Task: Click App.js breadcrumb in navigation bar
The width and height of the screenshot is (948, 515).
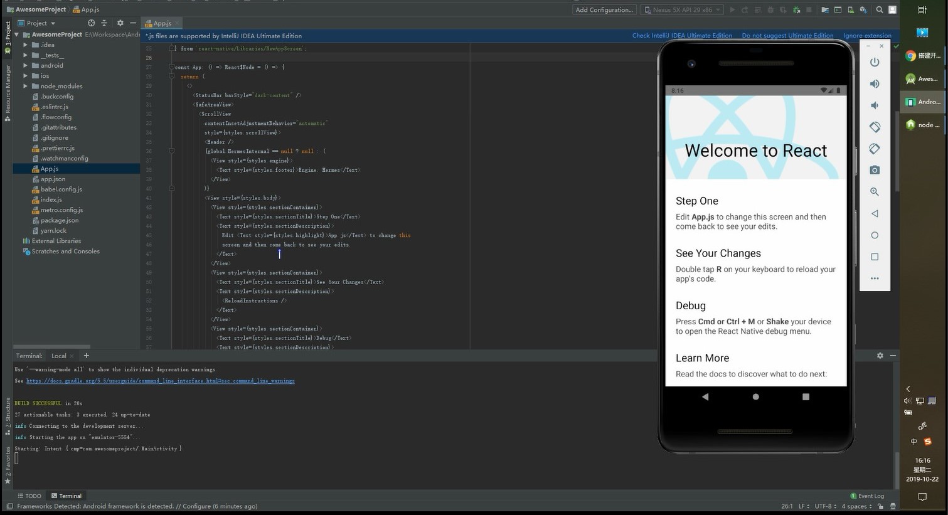Action: (x=86, y=9)
